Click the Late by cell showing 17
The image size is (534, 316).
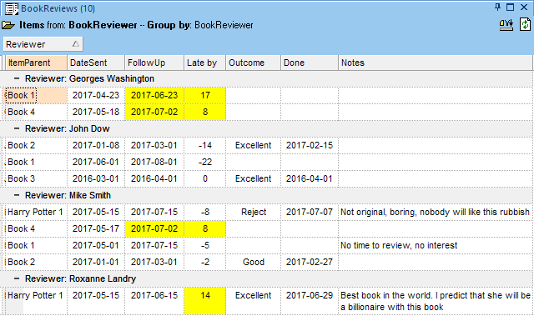click(205, 95)
